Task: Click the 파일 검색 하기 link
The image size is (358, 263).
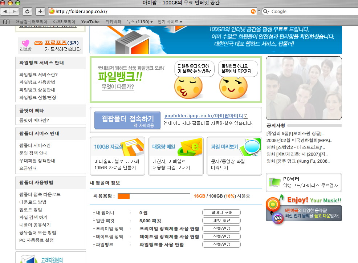Action: click(33, 217)
